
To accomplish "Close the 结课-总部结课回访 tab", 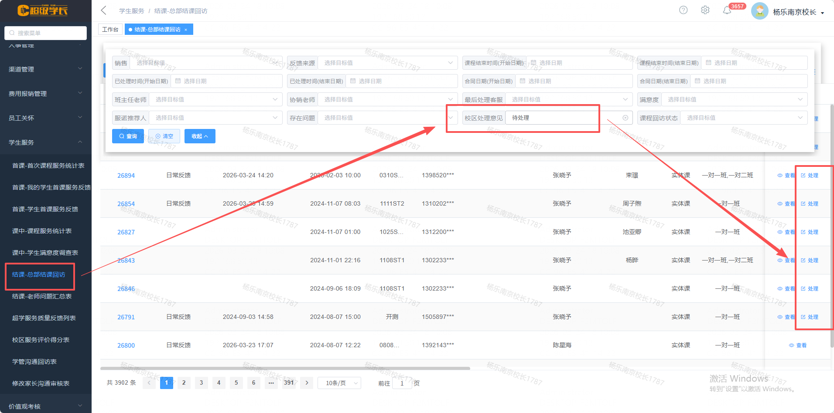I will tap(186, 30).
